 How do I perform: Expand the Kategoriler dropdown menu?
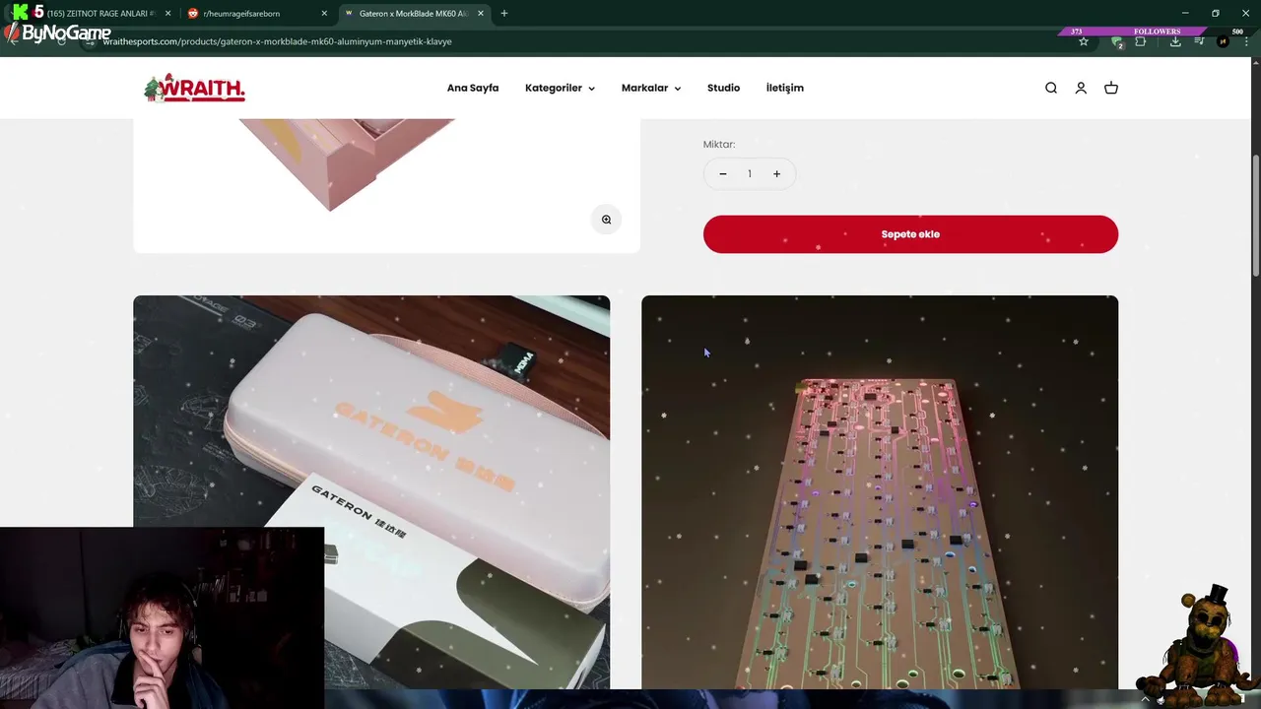pyautogui.click(x=560, y=88)
